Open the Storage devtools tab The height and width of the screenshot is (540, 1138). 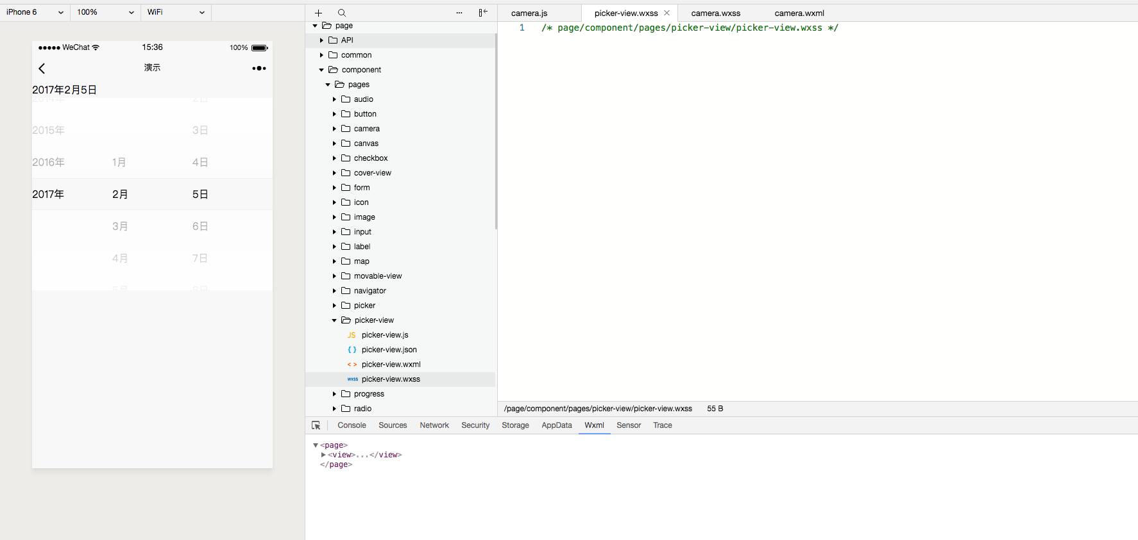515,425
